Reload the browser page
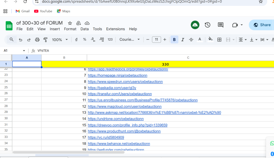 tap(25, 2)
